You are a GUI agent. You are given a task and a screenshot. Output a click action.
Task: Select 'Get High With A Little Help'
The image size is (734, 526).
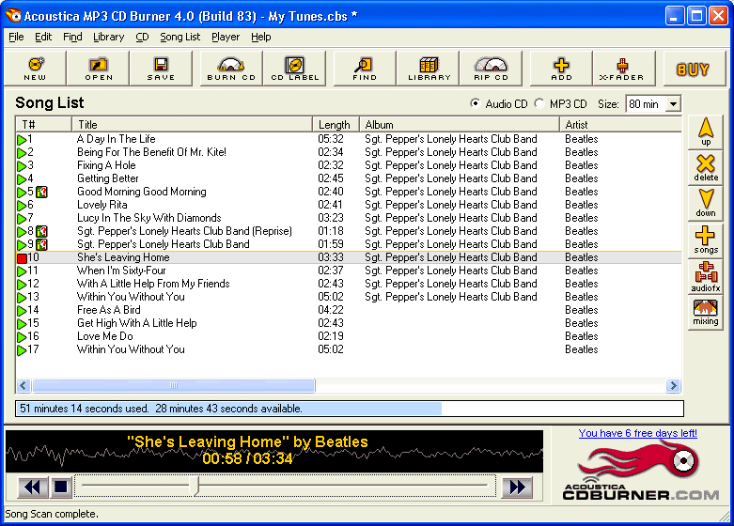[x=349, y=323]
